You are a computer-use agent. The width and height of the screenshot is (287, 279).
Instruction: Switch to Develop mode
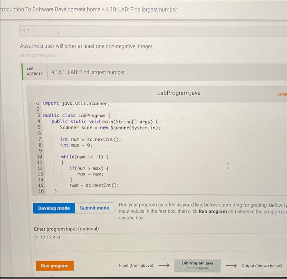(x=54, y=208)
